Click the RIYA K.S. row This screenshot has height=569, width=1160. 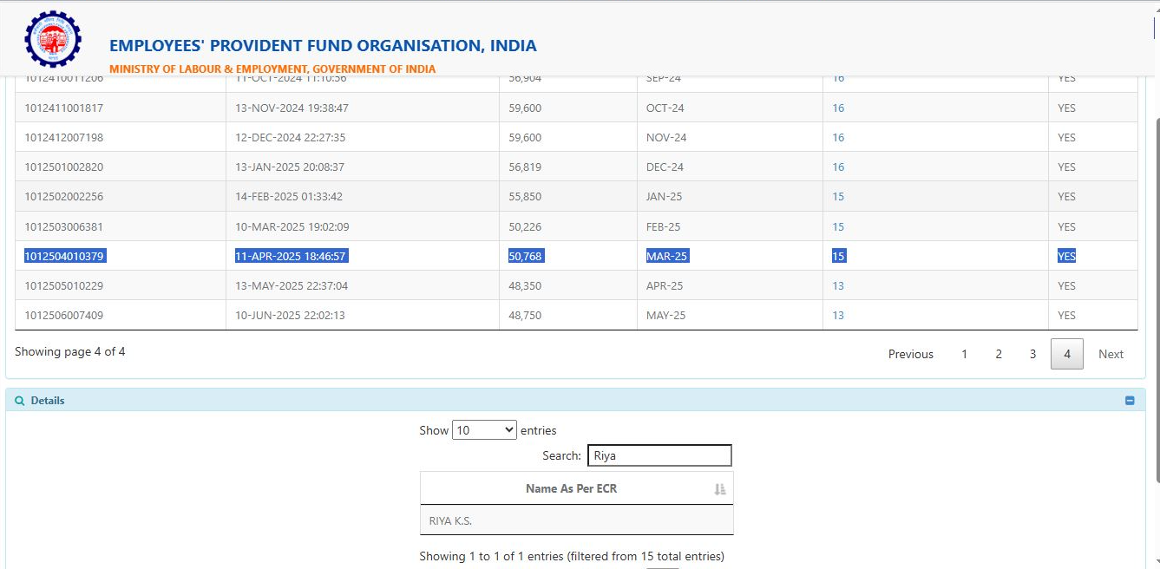576,520
